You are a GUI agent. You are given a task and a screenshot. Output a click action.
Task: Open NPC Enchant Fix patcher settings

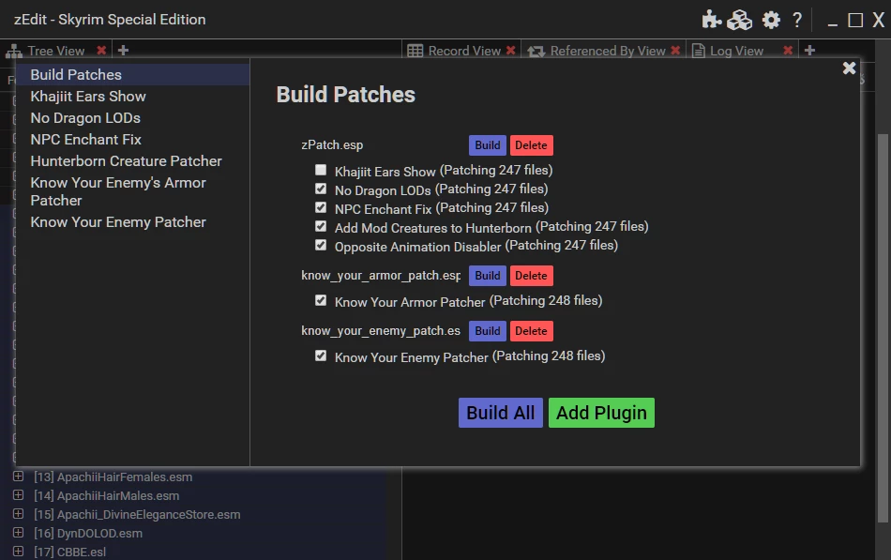tap(85, 139)
